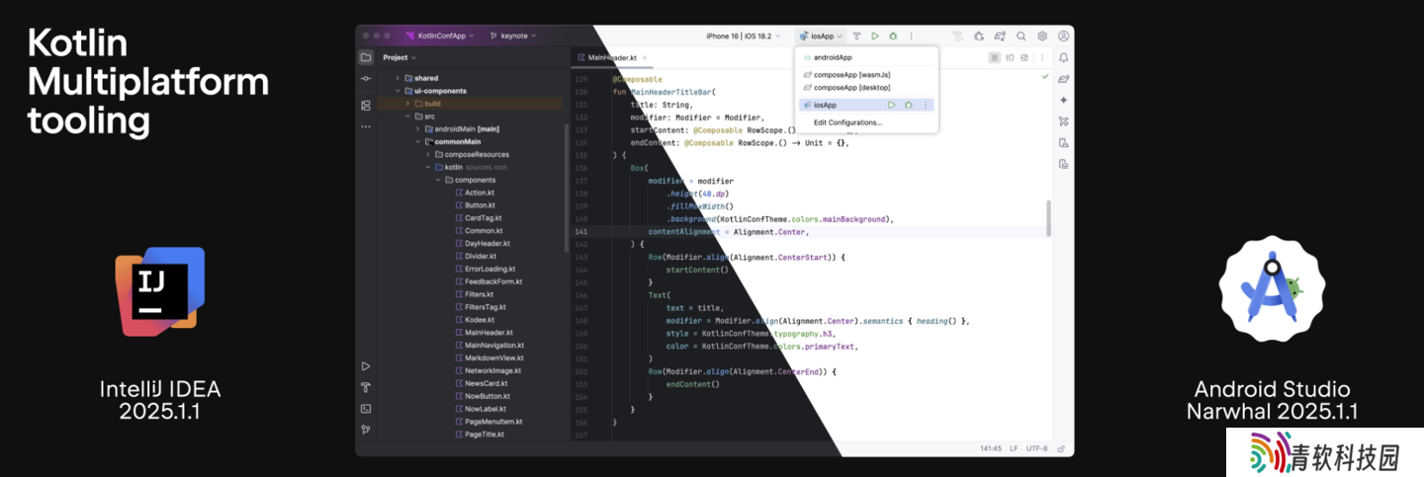Click the LF line separator in status bar
Image resolution: width=1424 pixels, height=477 pixels.
point(1014,447)
